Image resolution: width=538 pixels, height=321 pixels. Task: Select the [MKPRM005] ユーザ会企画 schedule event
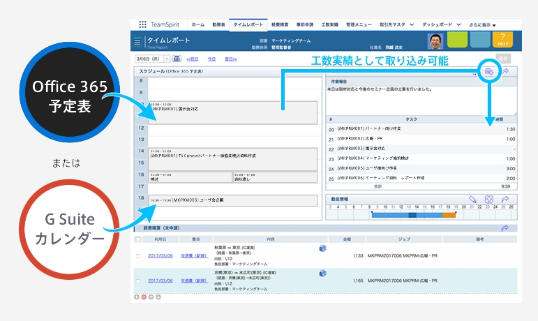pos(232,201)
